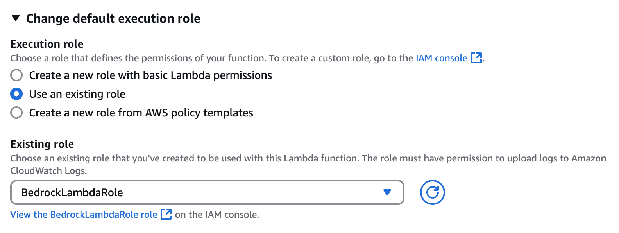
Task: Click the blue dropdown arrow in role selector
Action: click(x=387, y=192)
